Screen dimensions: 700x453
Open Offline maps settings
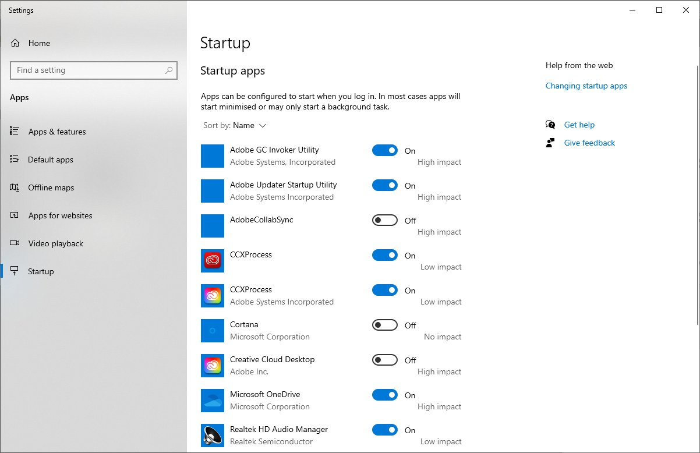pyautogui.click(x=51, y=187)
